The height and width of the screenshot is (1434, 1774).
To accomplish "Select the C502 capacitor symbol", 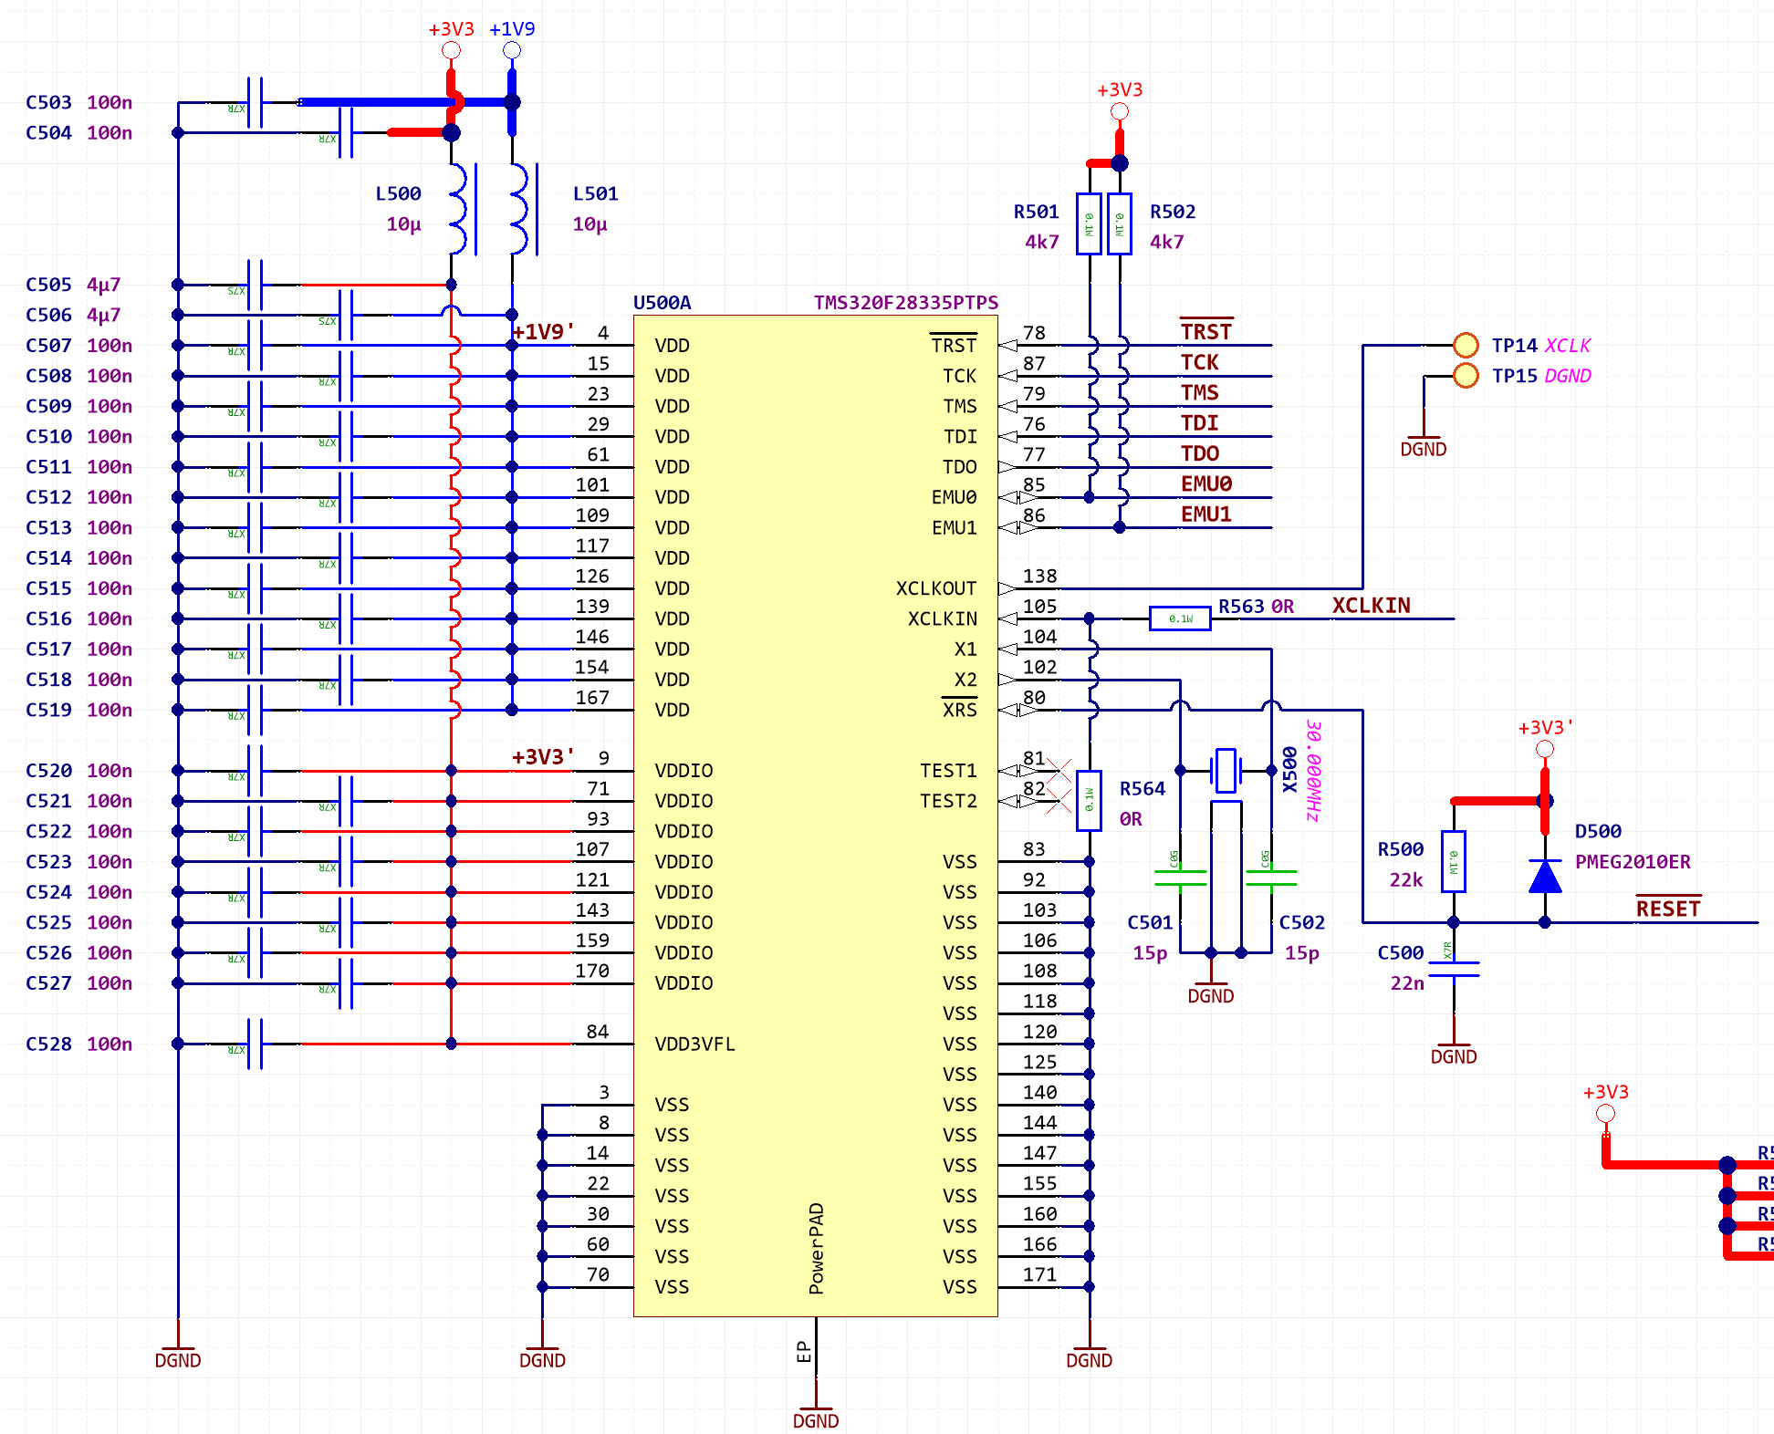I will click(1271, 878).
